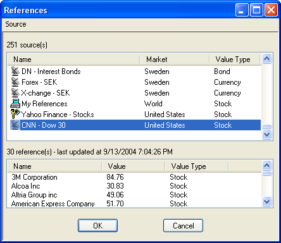
Task: Click the Forex - SEK source icon
Action: (x=15, y=82)
